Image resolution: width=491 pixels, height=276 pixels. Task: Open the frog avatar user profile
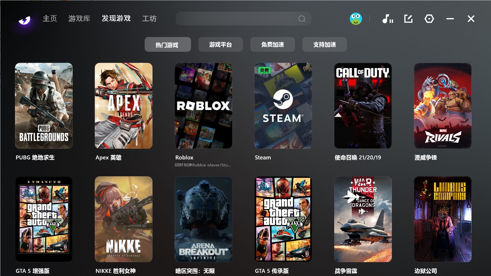356,19
